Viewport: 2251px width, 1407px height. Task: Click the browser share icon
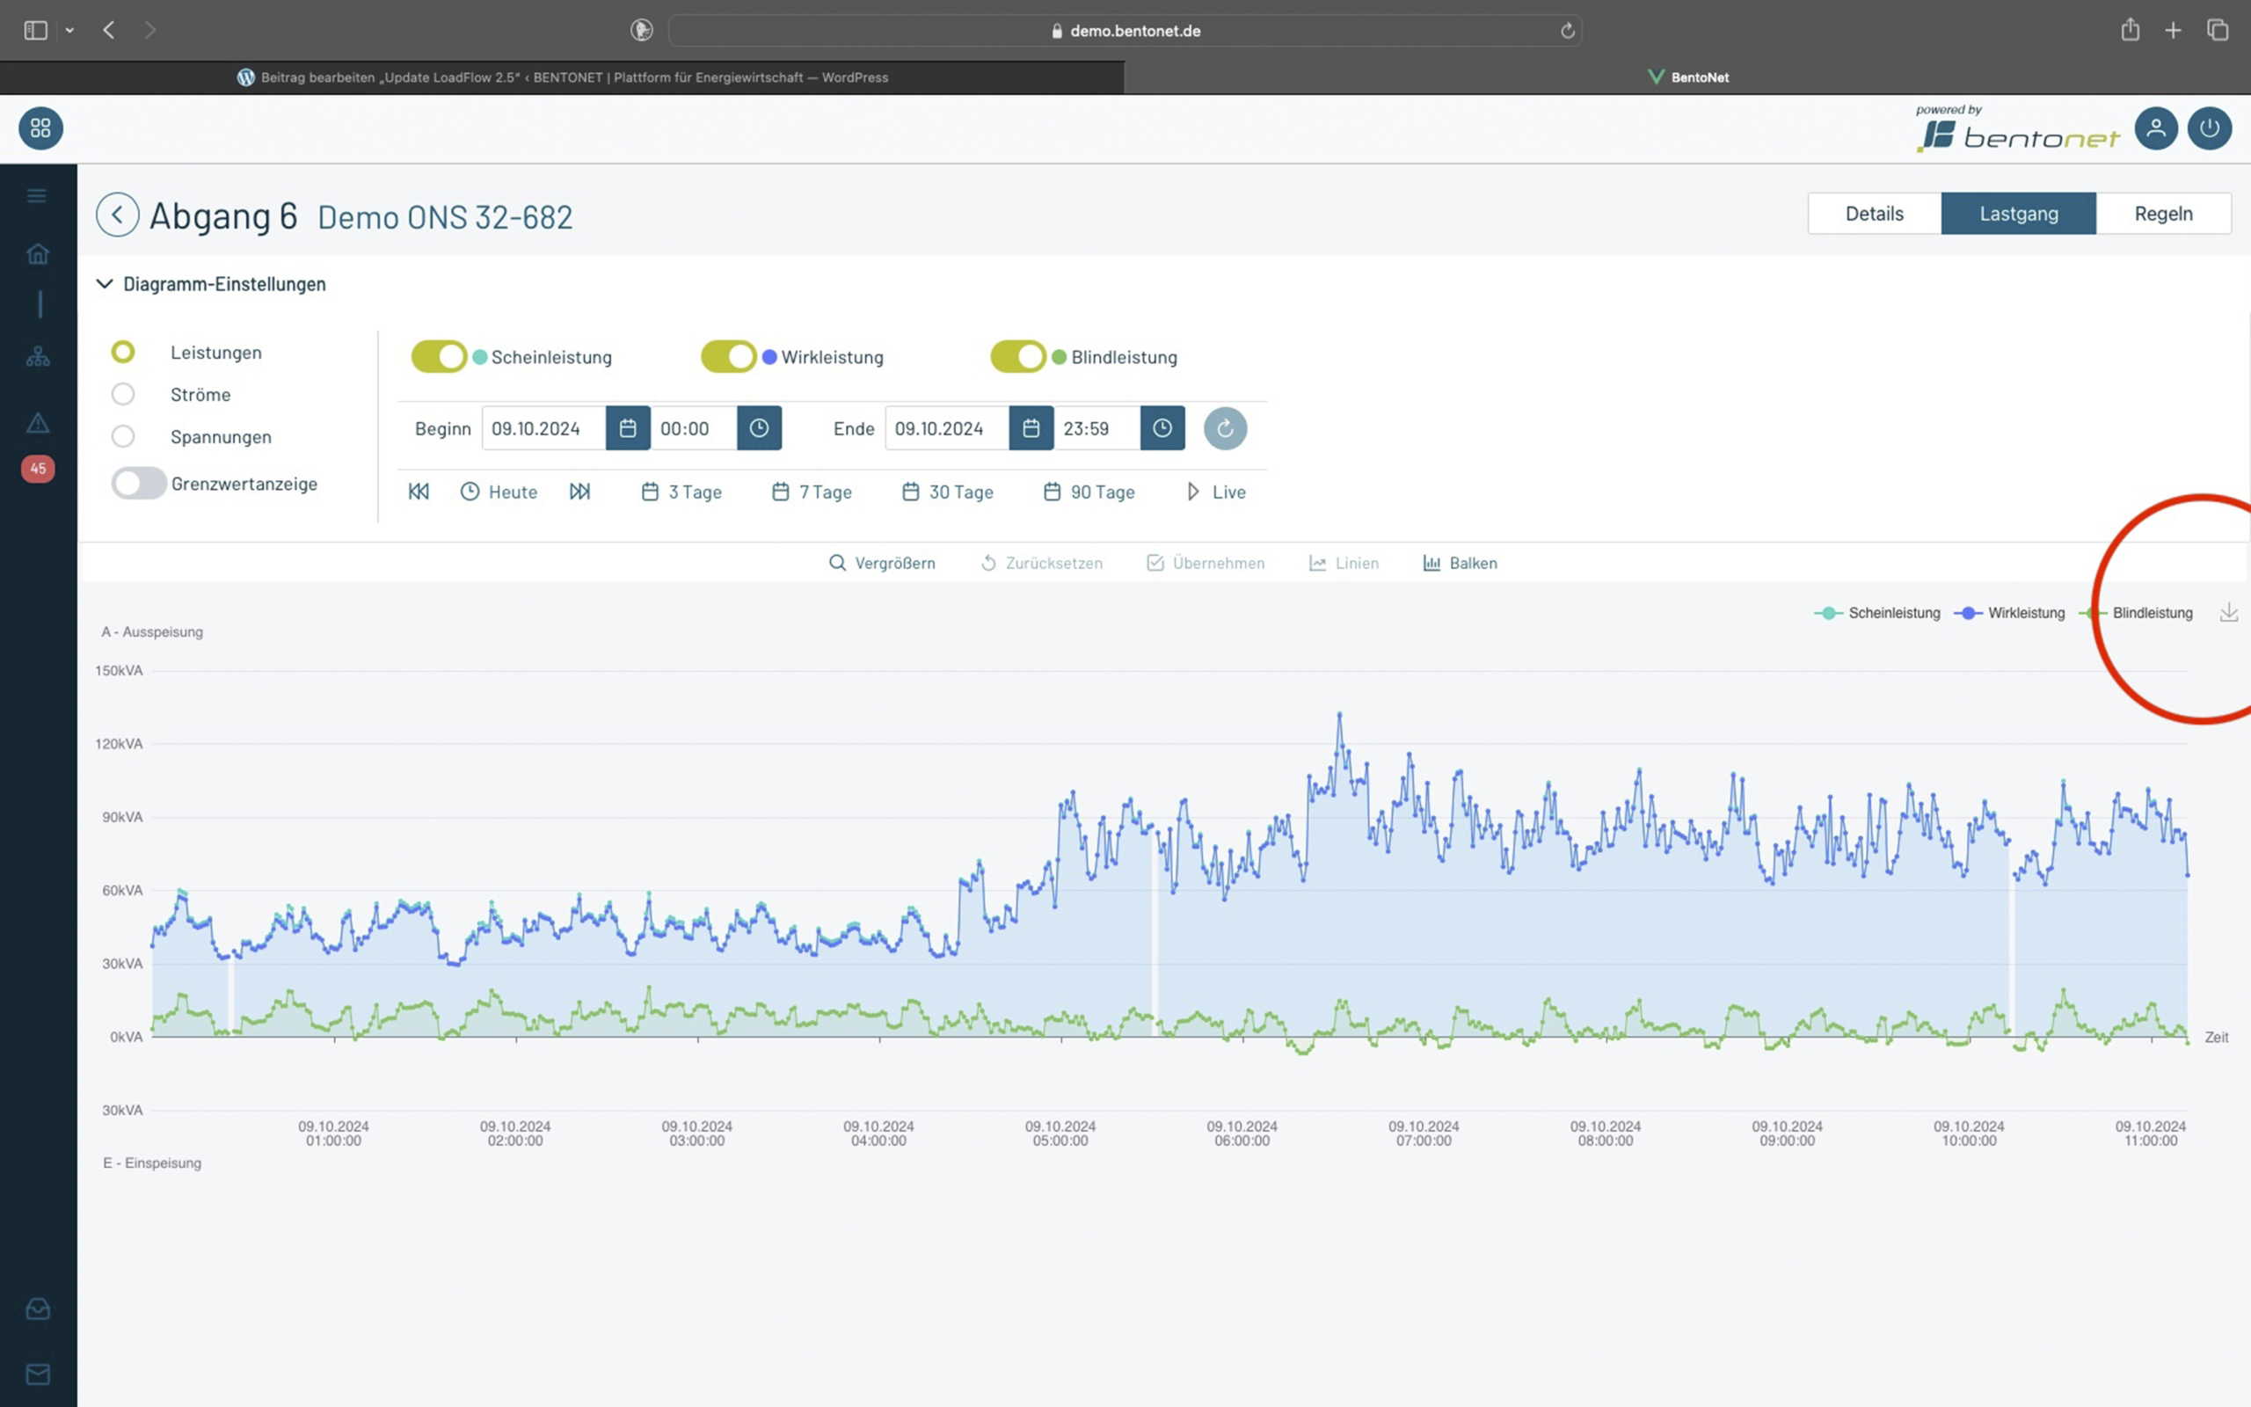[x=2130, y=30]
